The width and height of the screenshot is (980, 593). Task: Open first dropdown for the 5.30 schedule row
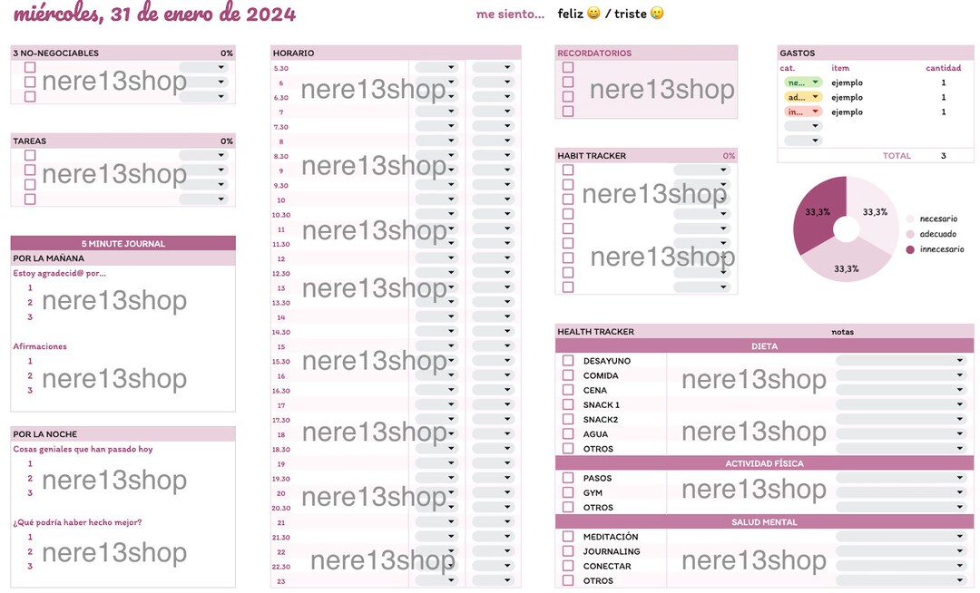[x=436, y=67]
